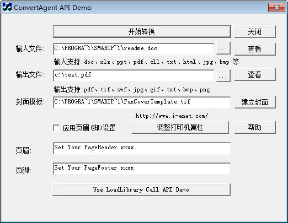Browse for input file with … button

223,48
